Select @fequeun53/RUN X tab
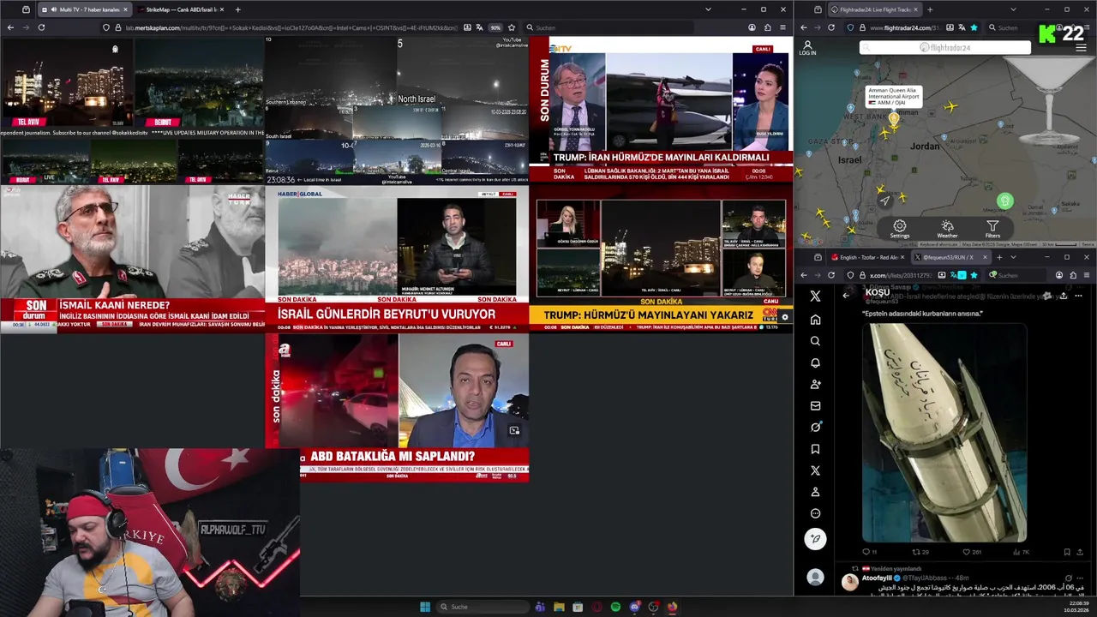The width and height of the screenshot is (1097, 617). pyautogui.click(x=950, y=257)
